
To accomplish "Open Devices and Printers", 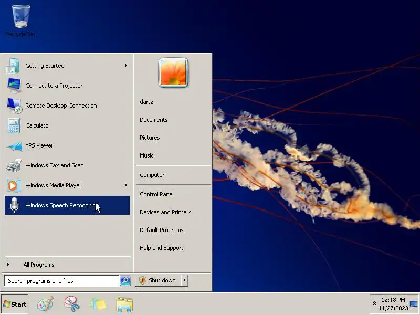I will 165,212.
